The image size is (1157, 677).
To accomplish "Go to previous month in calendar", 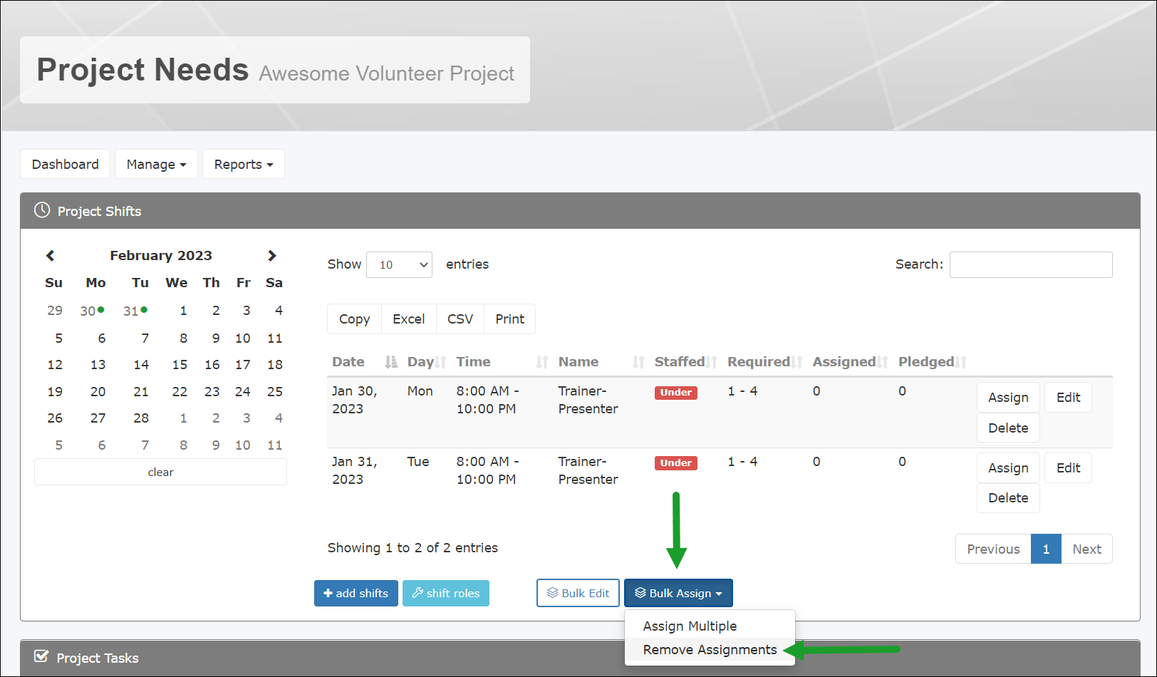I will (50, 256).
